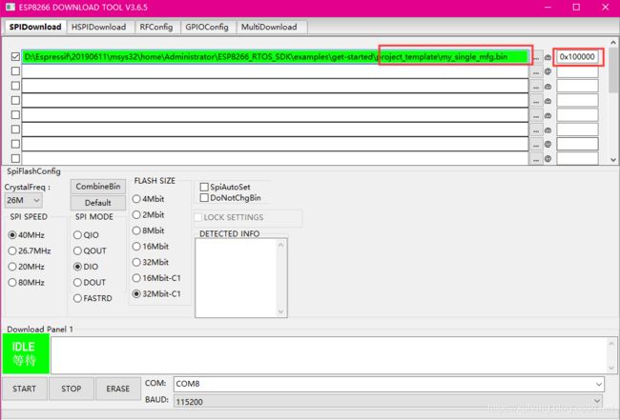Open the RFConfig tab
Viewport: 620px width, 420px height.
click(156, 27)
